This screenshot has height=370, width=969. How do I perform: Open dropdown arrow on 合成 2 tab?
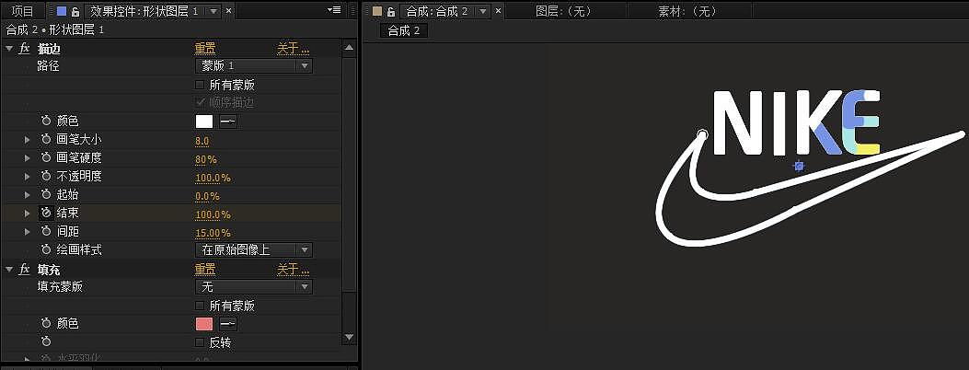click(484, 11)
